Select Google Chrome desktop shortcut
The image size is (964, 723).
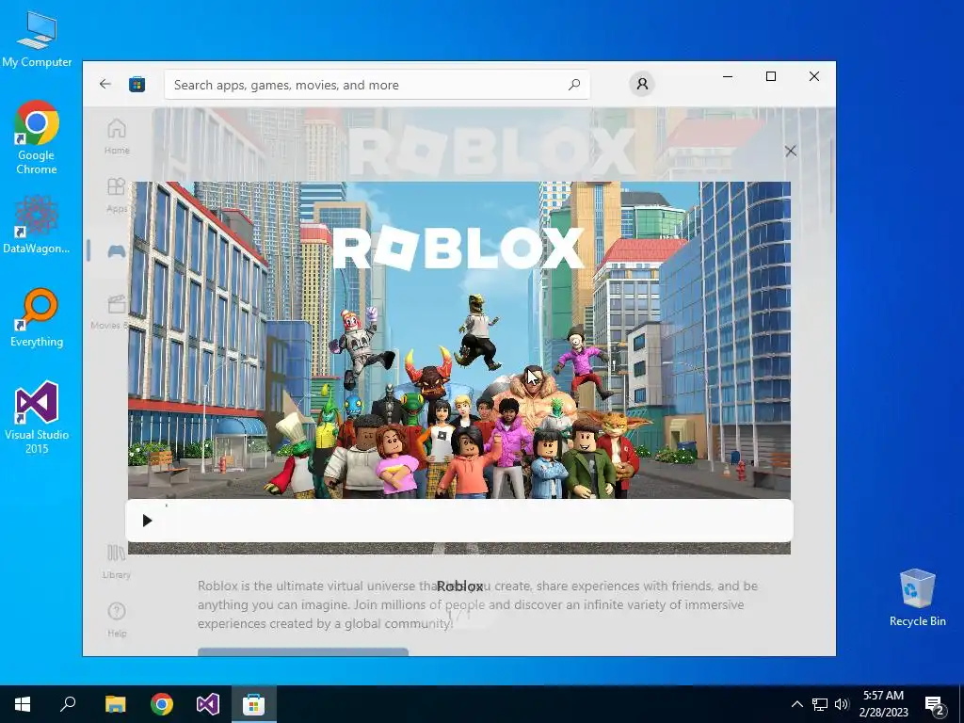coord(37,137)
